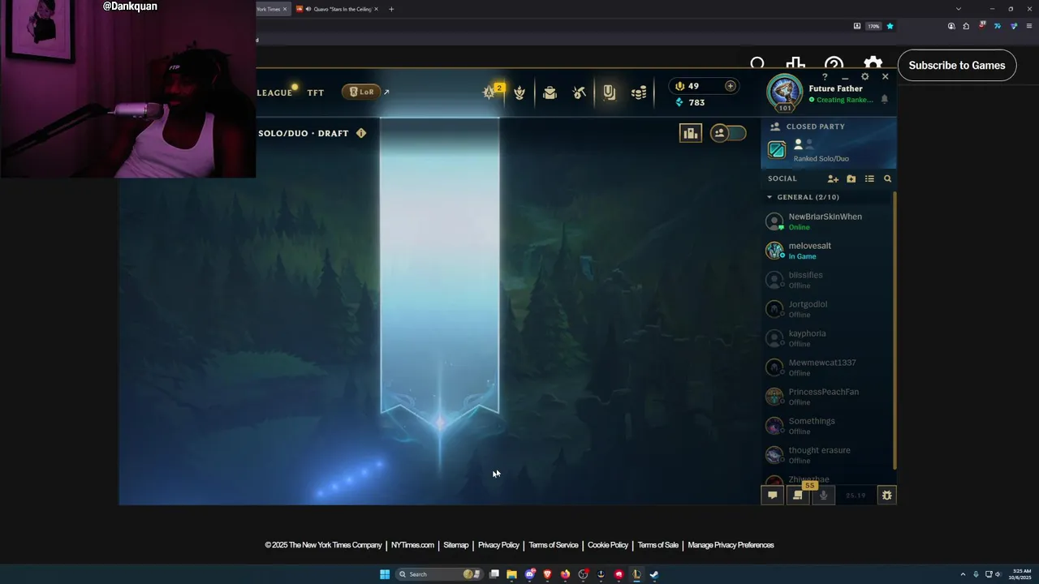The height and width of the screenshot is (584, 1039).
Task: Click the Windows Start button
Action: point(385,574)
